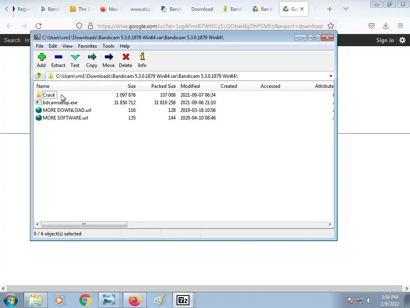Select the size value 31 850 712
This screenshot has width=410, height=308.
pyautogui.click(x=125, y=102)
